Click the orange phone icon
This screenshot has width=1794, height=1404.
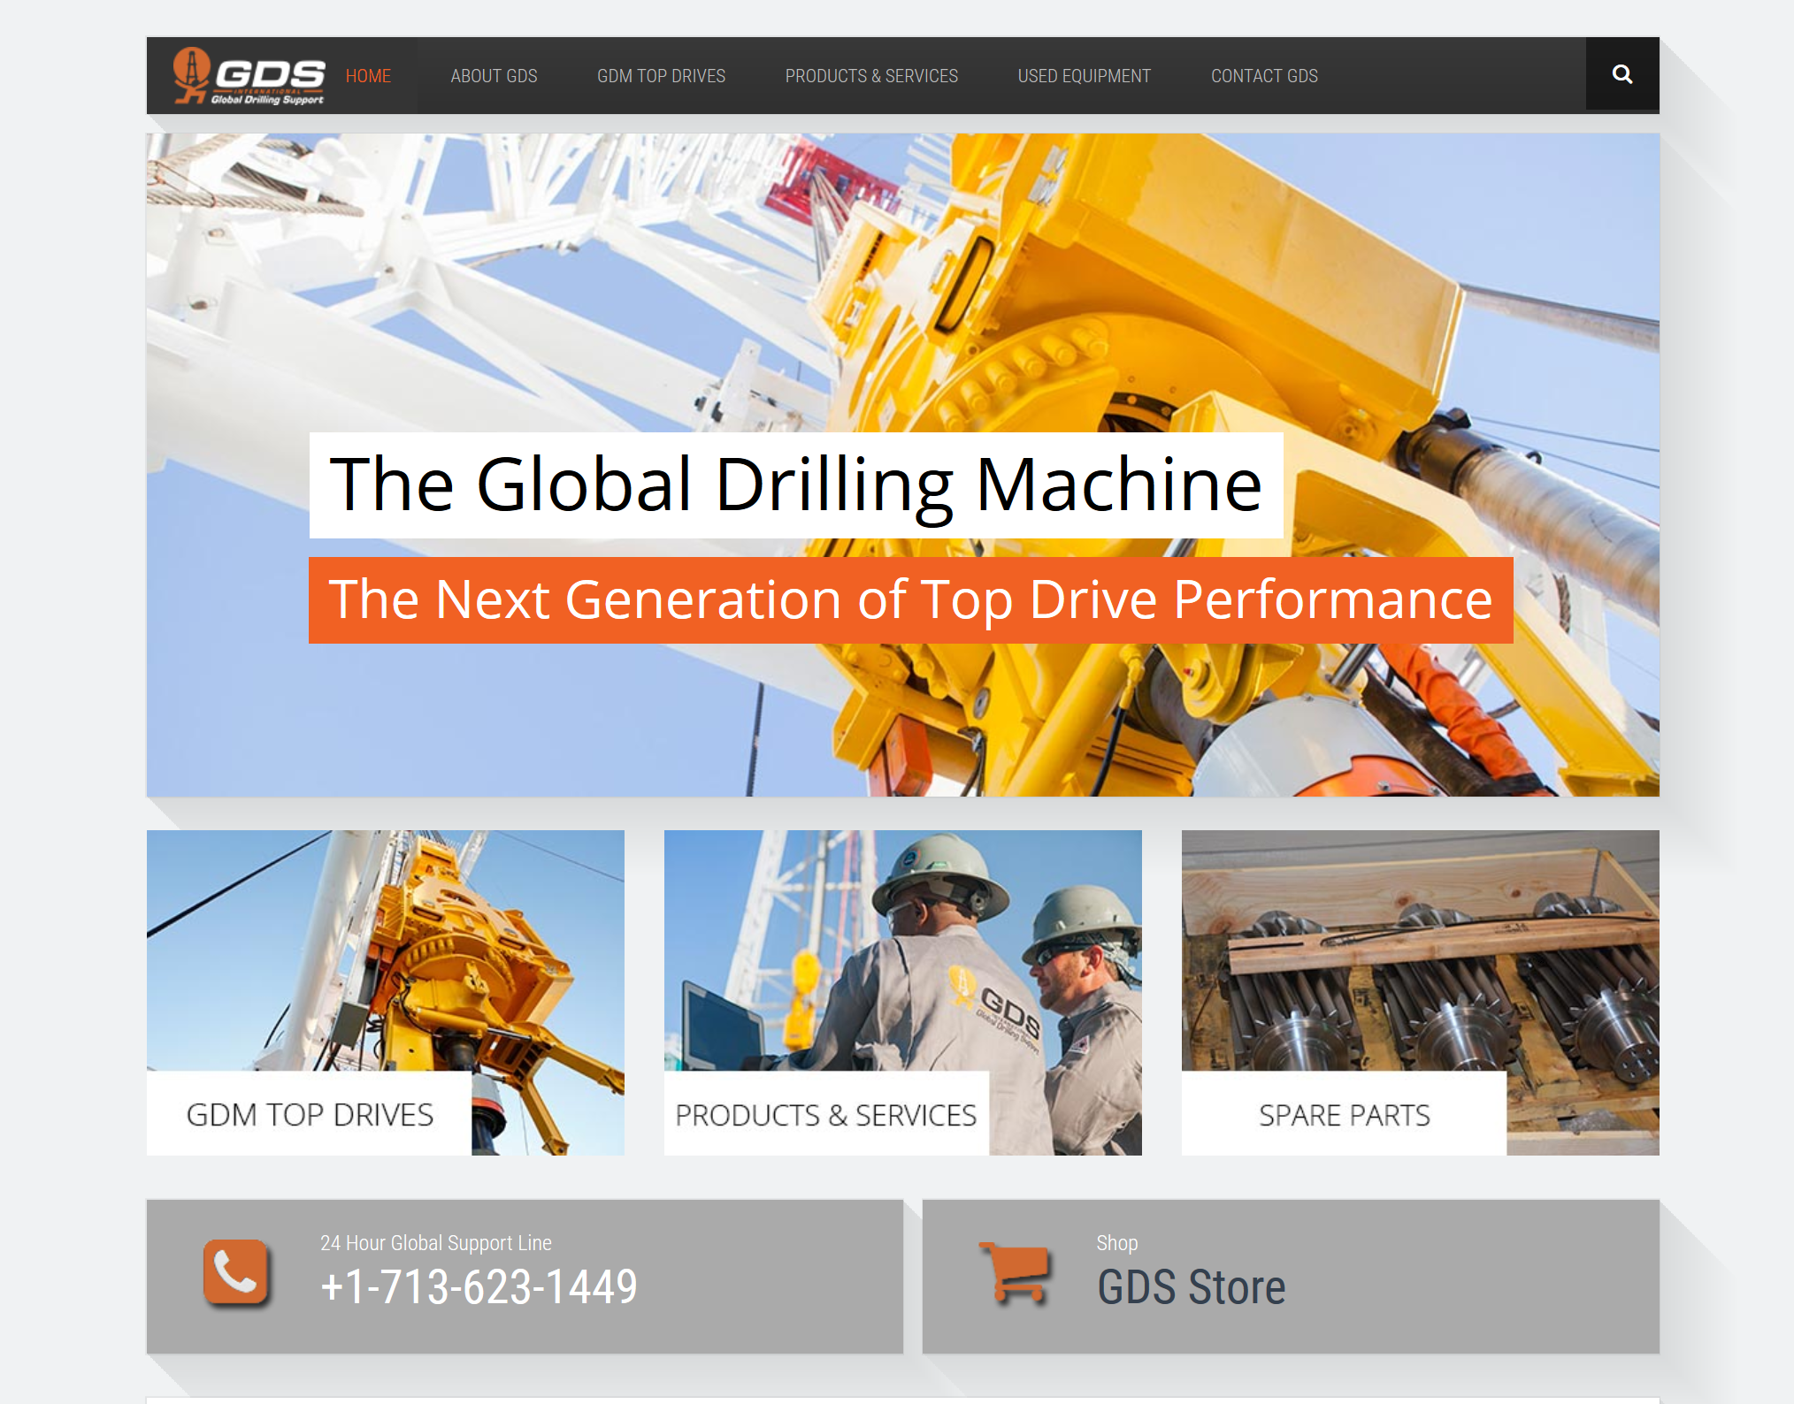coord(235,1272)
